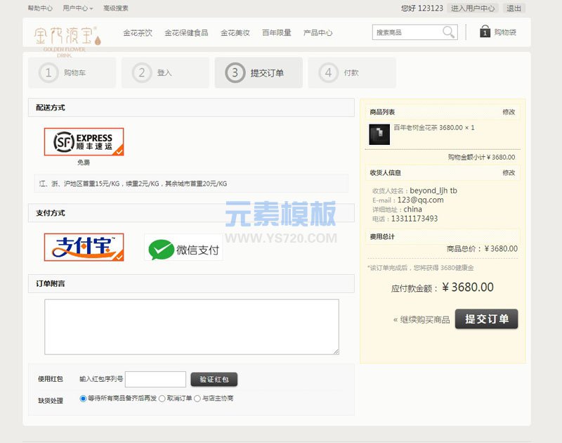Viewport: 562px width, 443px height.
Task: Click inside the 订单附言 text area
Action: 192,327
